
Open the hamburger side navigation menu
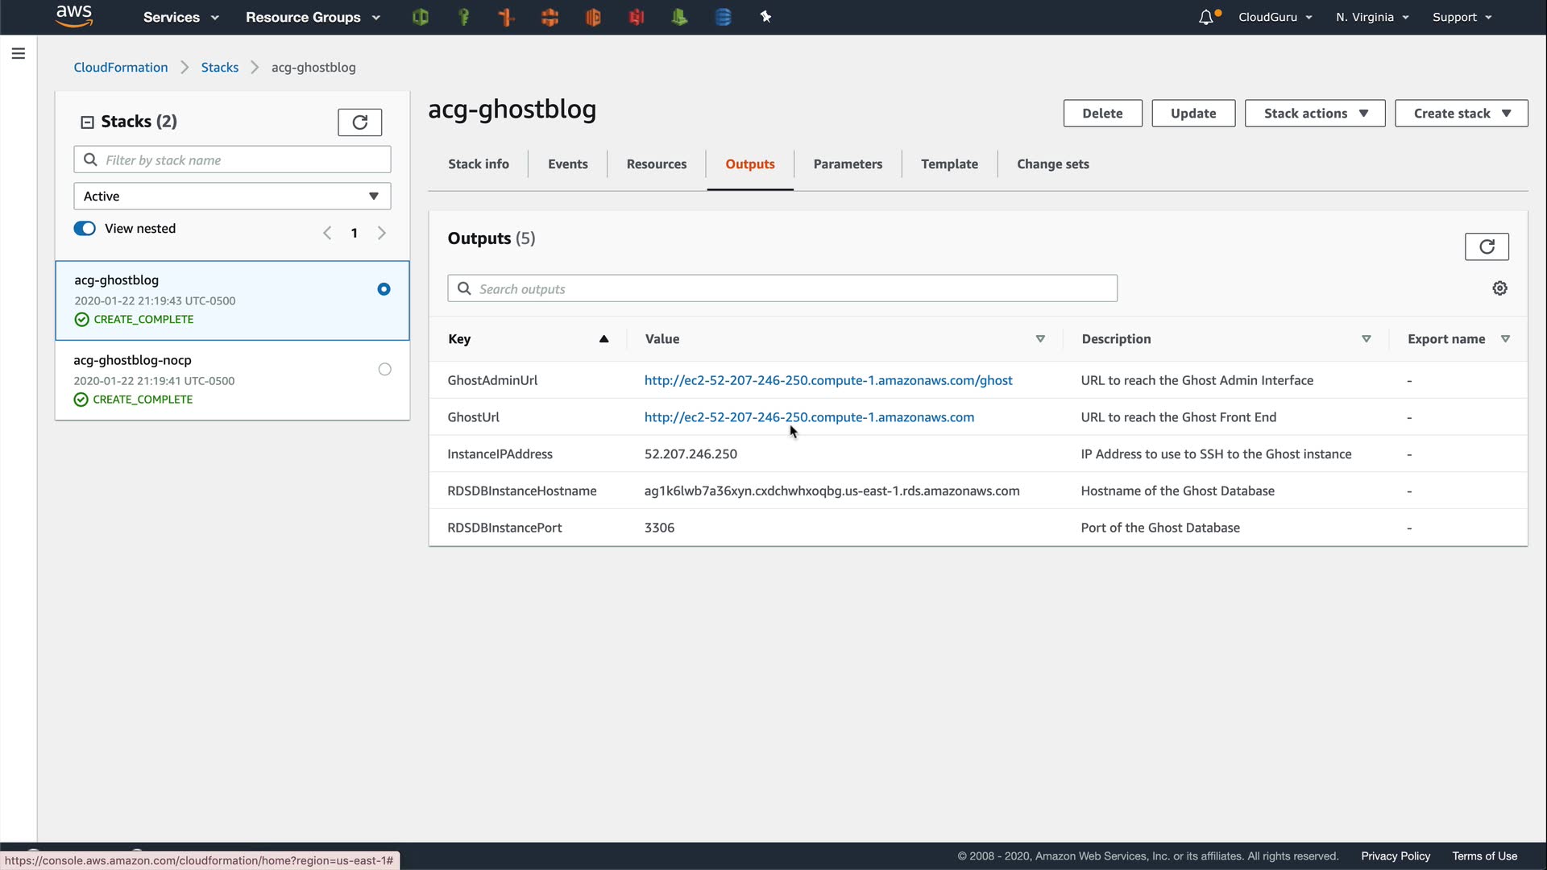[19, 53]
